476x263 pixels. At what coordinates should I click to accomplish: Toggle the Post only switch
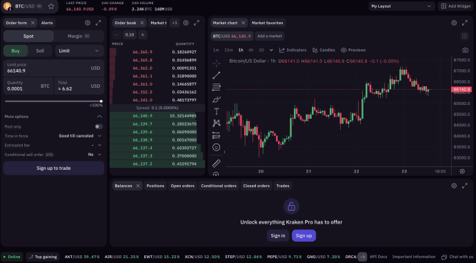click(99, 126)
